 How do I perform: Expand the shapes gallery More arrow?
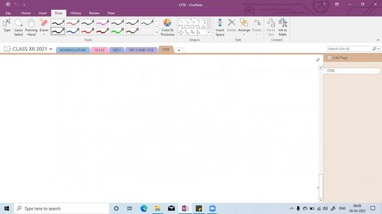click(209, 33)
